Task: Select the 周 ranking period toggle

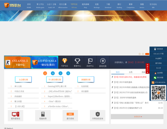Action: (x=53, y=73)
